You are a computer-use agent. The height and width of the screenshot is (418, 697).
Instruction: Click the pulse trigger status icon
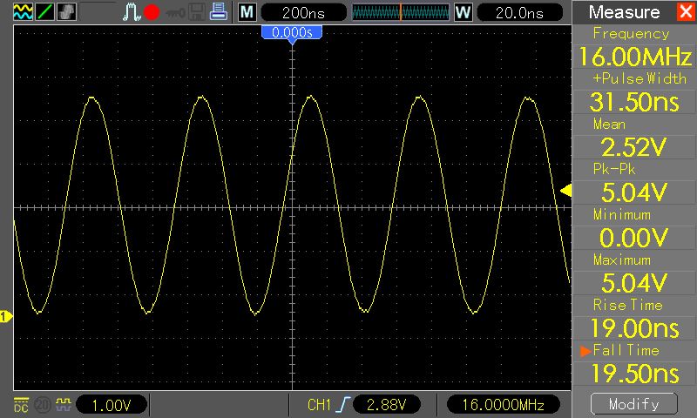point(131,12)
